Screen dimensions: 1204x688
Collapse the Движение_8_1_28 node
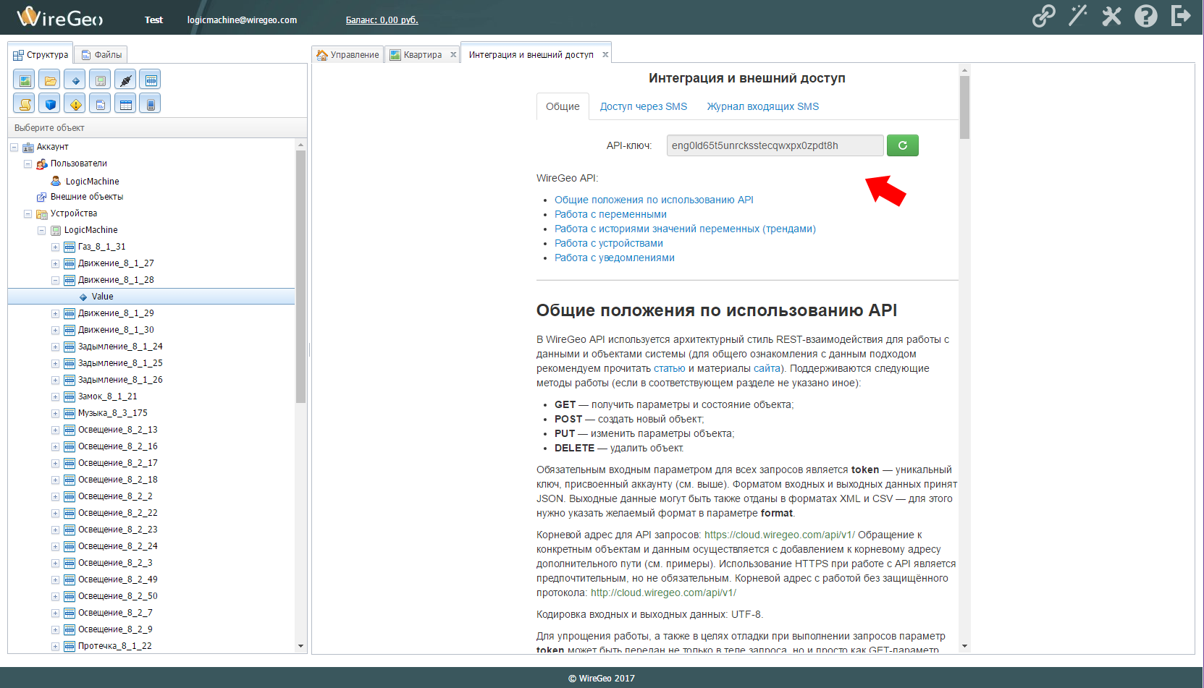[55, 280]
